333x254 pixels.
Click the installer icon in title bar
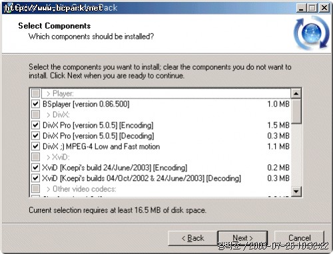[7, 8]
